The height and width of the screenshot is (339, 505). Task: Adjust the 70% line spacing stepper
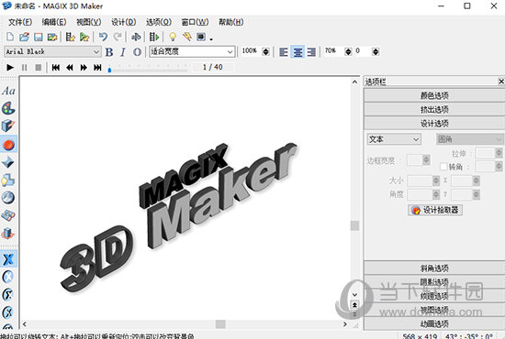point(348,51)
